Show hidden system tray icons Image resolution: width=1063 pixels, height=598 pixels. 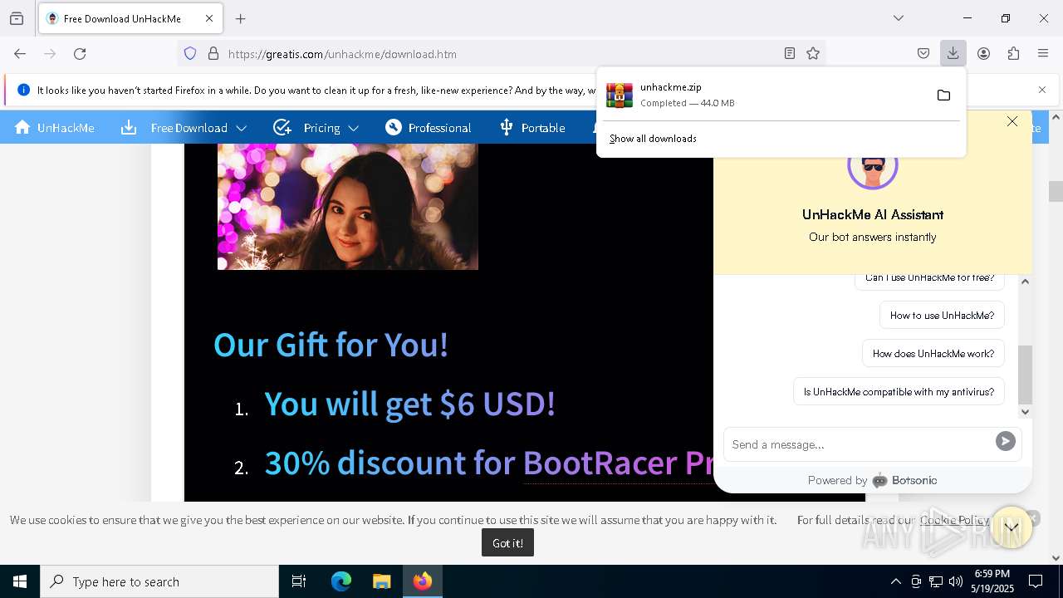click(x=895, y=581)
